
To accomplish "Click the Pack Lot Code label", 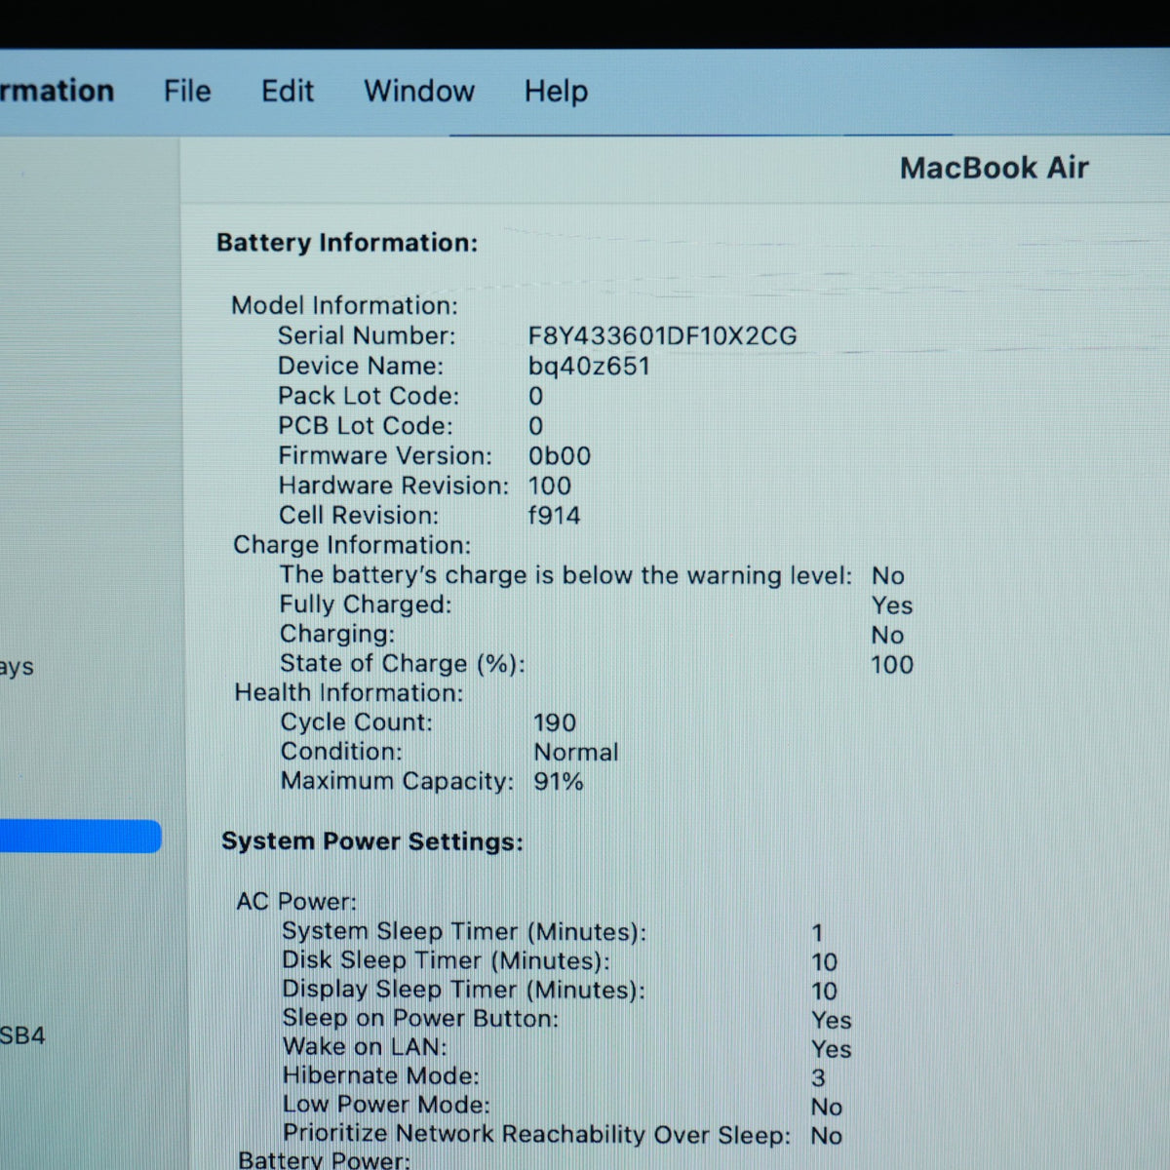I will (369, 396).
